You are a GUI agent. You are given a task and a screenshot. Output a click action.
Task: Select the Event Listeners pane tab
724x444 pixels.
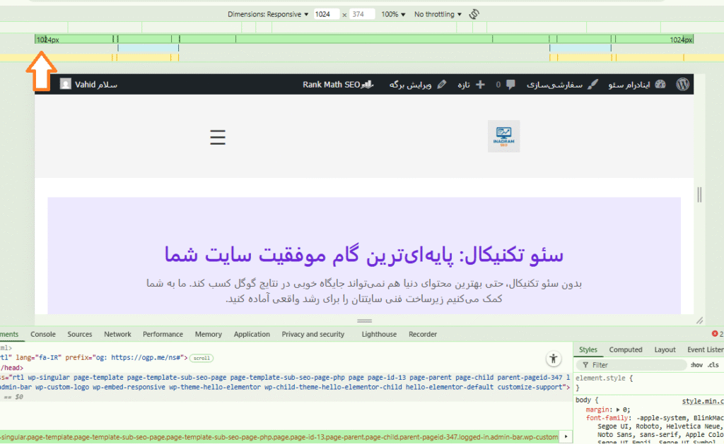point(705,349)
